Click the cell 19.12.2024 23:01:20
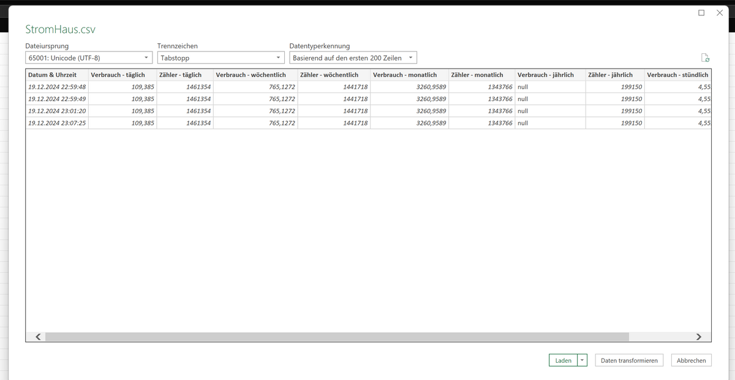Image resolution: width=735 pixels, height=380 pixels. [x=57, y=111]
